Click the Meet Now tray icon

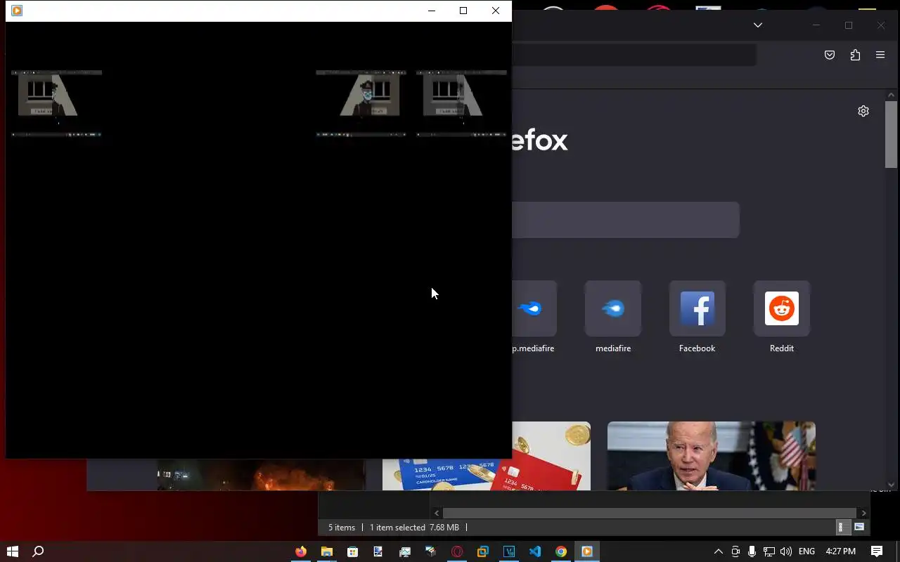735,551
